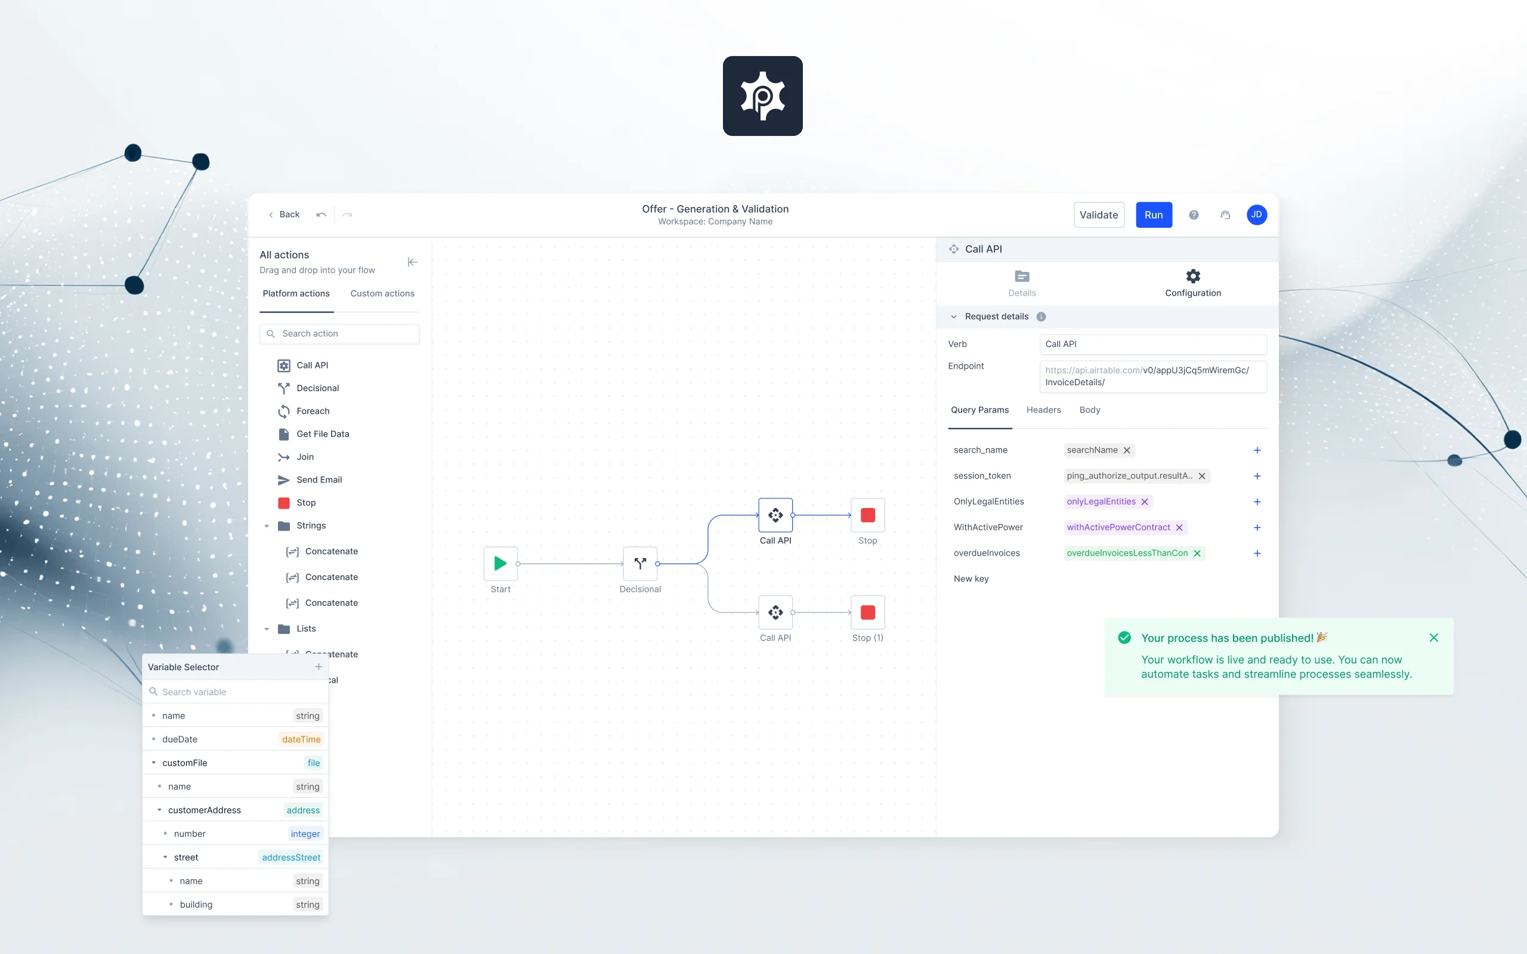1527x954 pixels.
Task: Select the dueDate variable row
Action: pos(236,739)
